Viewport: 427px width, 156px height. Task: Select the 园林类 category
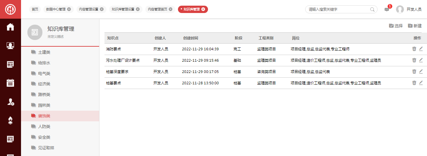(x=60, y=105)
